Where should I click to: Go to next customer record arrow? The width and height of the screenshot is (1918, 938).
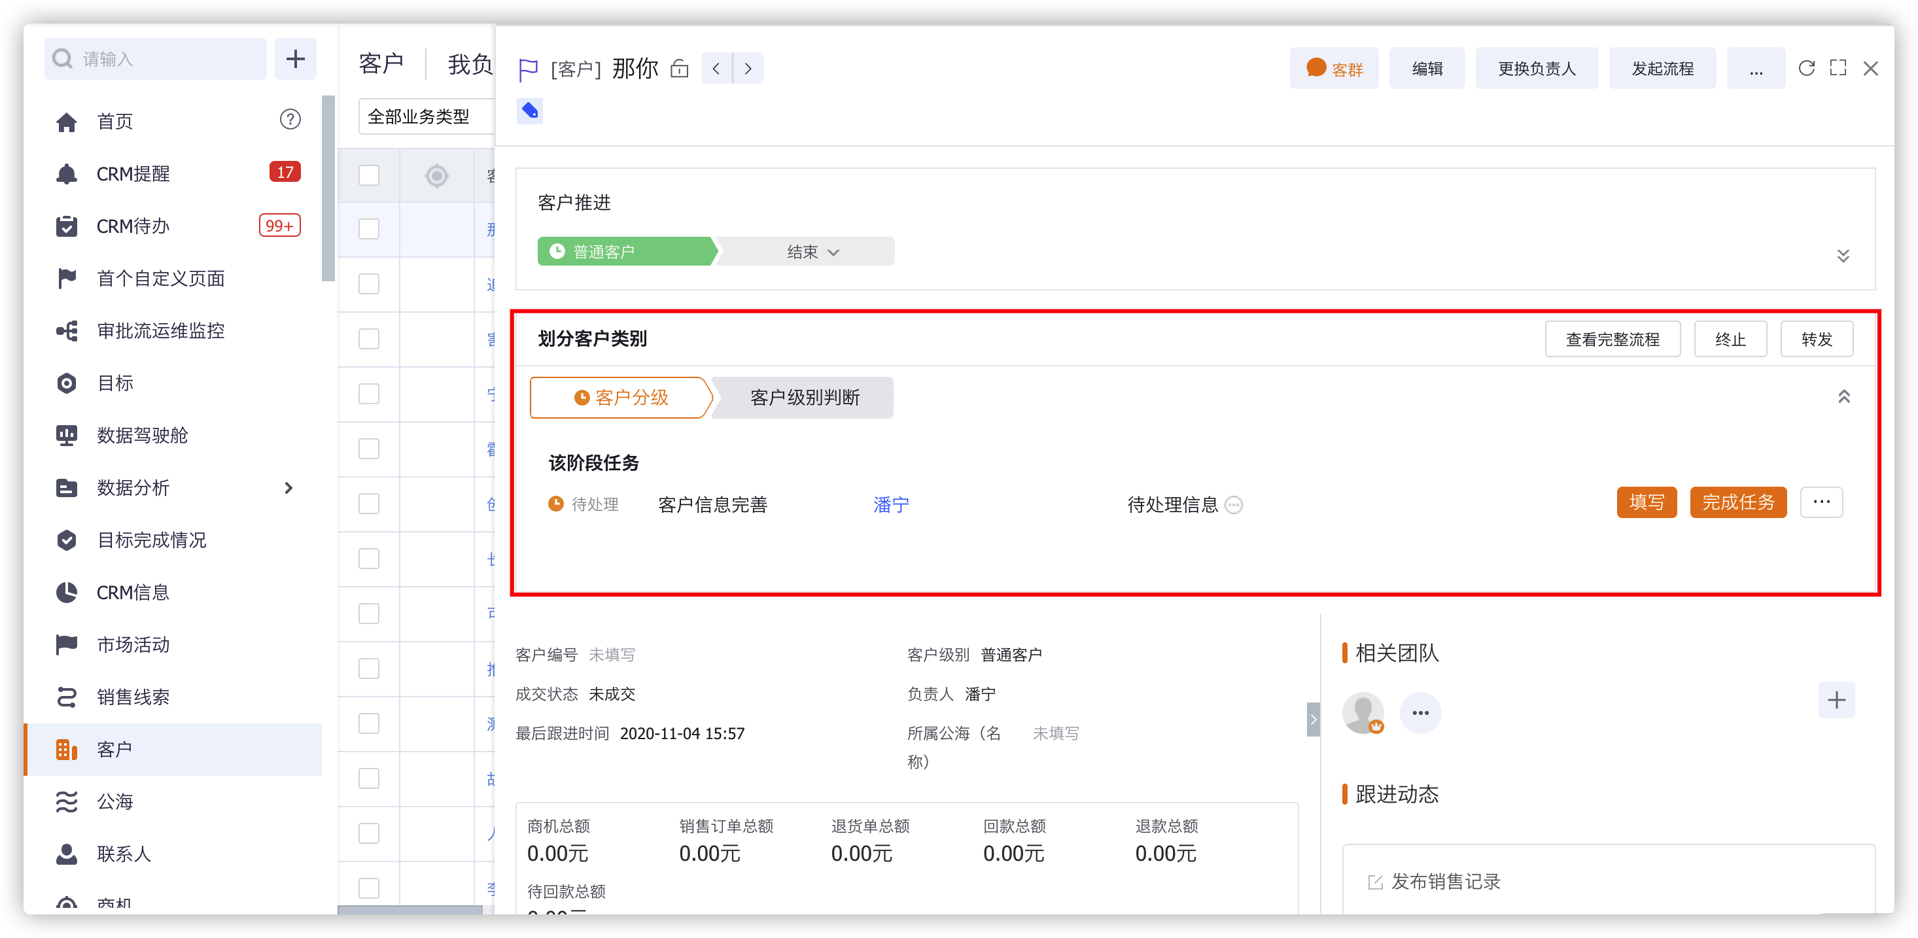click(748, 69)
